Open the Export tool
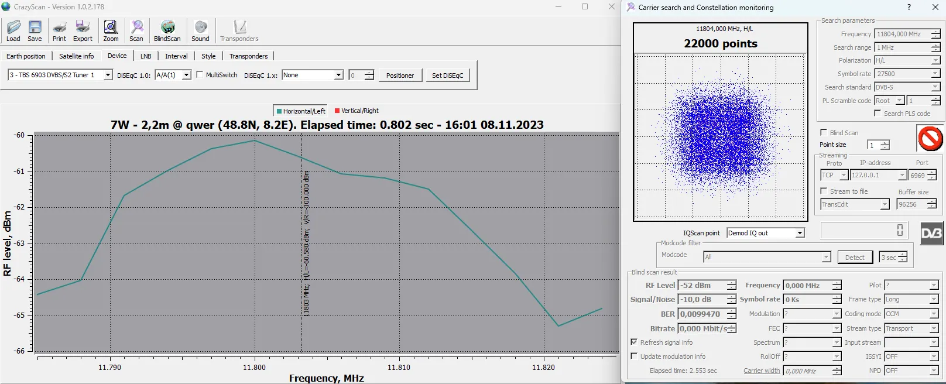 (83, 30)
